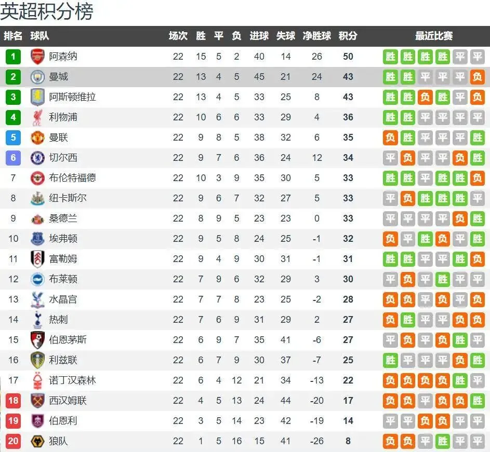
Task: Click the blue rank 5 badge
Action: (x=13, y=138)
